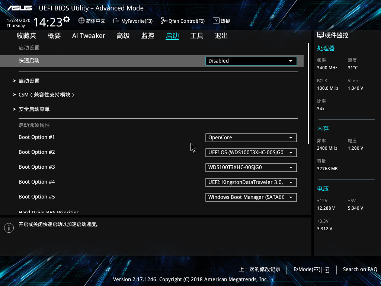This screenshot has height=286, width=381.
Task: Open the Ai Tweaker tab
Action: pos(89,36)
